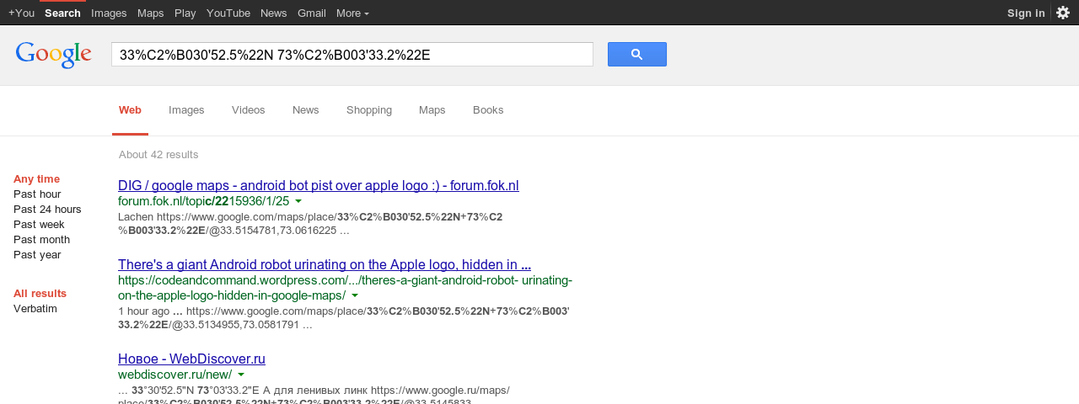Select the Any time filter

(x=36, y=179)
